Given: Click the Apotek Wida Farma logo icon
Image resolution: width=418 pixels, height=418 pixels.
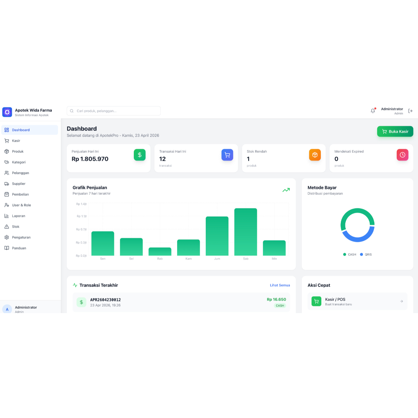Looking at the screenshot, I should click(7, 112).
